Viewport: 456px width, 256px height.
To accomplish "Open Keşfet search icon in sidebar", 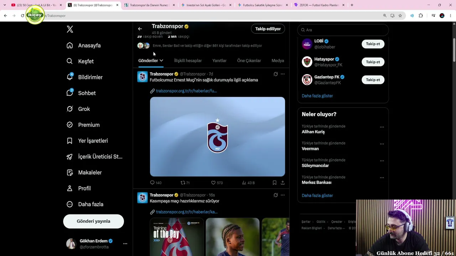I will (70, 61).
